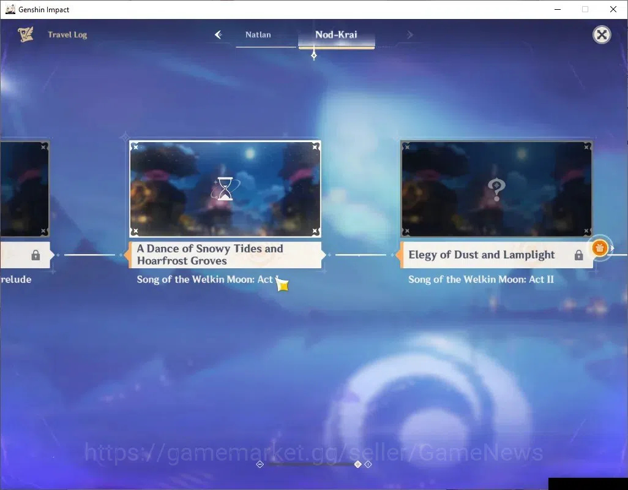Click the lock icon on the Prelude card
The width and height of the screenshot is (628, 490).
pyautogui.click(x=36, y=255)
